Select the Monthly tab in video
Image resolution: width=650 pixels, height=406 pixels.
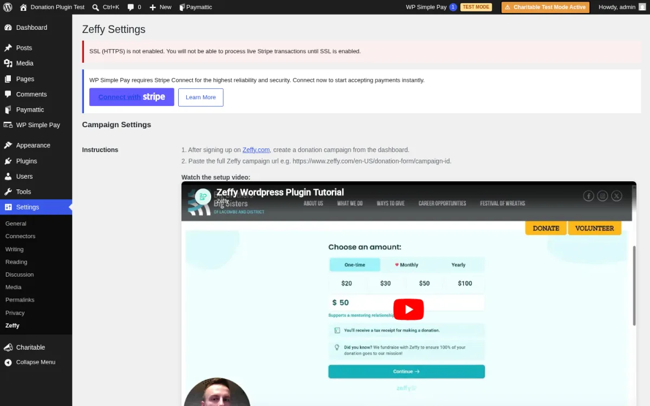pos(406,265)
